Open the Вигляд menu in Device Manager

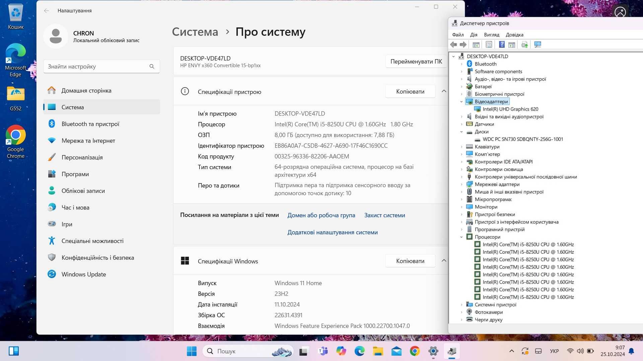coord(491,35)
